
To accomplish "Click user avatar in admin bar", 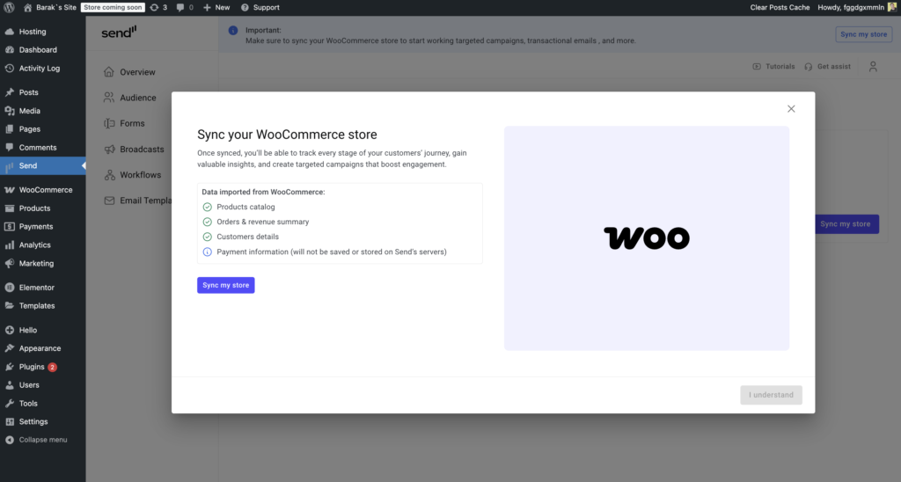I will (x=892, y=7).
